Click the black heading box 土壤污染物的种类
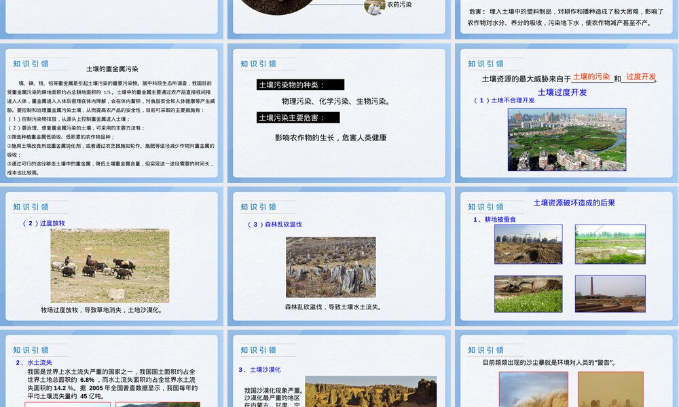Viewport: 679px width, 407px height. (300, 85)
